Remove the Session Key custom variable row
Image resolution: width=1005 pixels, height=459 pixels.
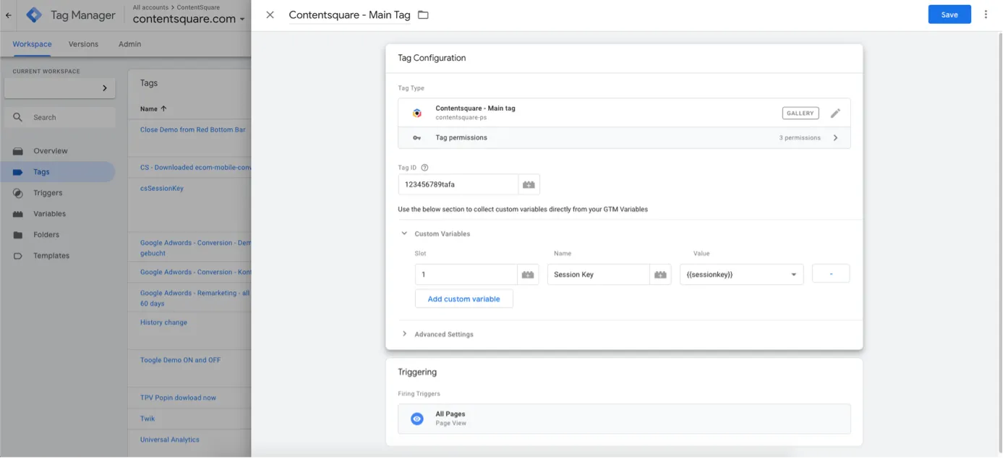coord(831,274)
